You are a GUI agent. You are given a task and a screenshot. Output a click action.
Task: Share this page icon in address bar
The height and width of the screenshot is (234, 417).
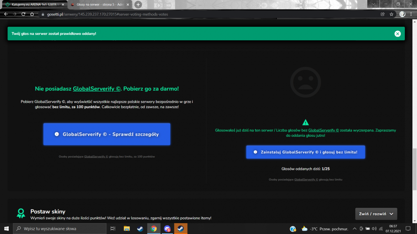click(382, 14)
